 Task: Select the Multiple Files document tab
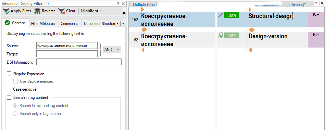219,4
